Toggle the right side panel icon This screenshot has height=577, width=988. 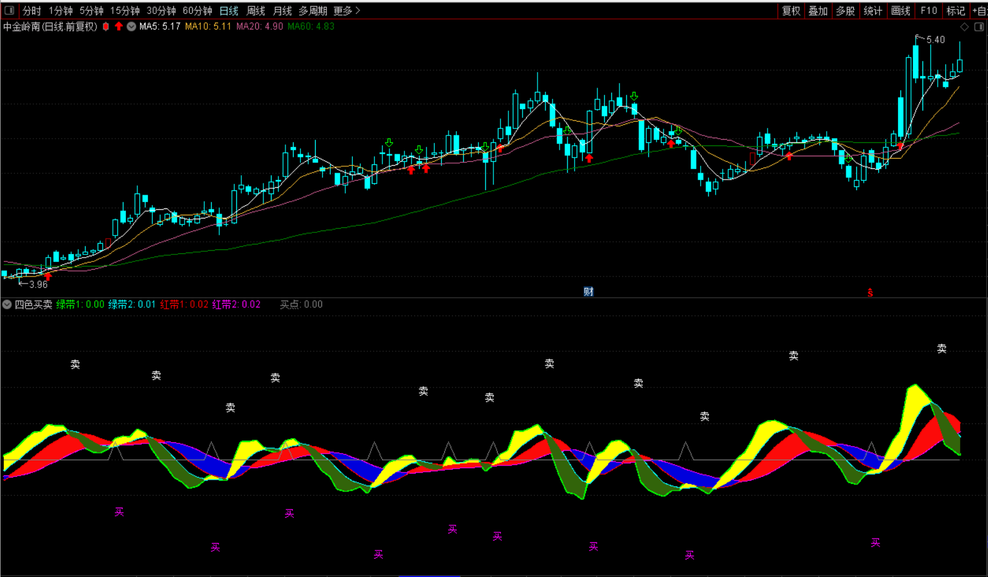pyautogui.click(x=979, y=26)
